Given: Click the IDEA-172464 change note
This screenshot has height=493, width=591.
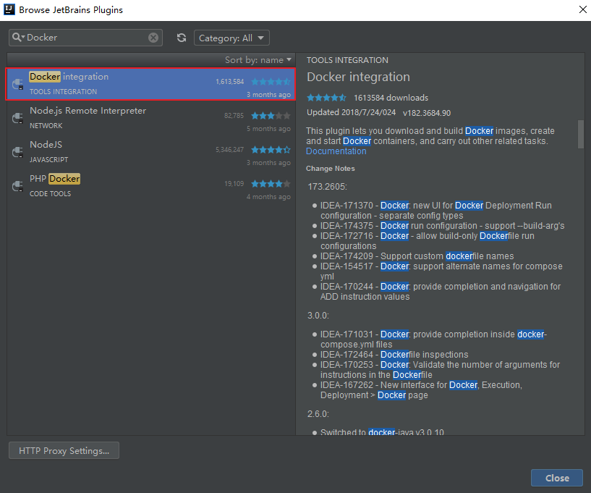Looking at the screenshot, I should coord(394,355).
